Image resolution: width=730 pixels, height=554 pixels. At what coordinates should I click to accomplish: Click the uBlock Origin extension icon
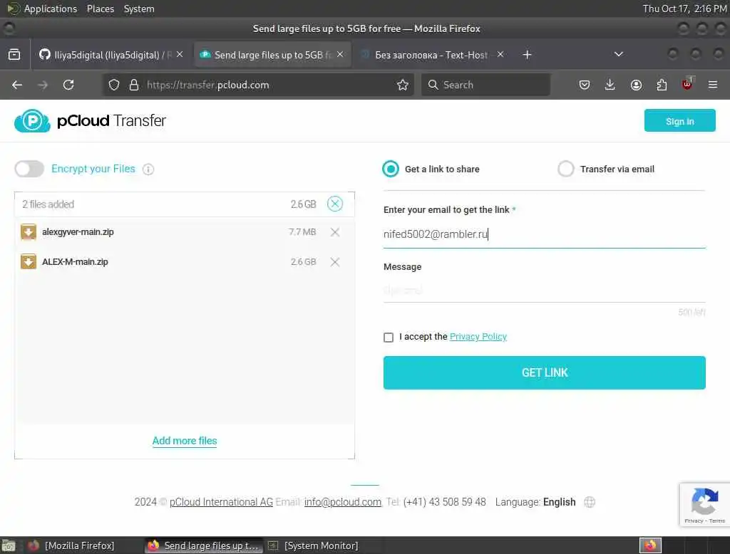click(687, 84)
